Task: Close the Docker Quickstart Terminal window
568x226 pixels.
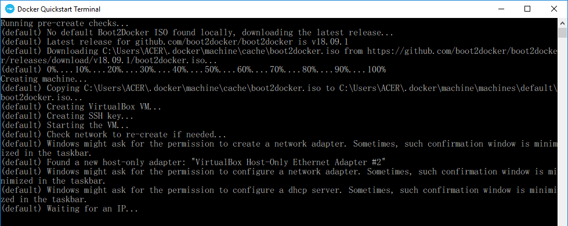Action: [554, 9]
